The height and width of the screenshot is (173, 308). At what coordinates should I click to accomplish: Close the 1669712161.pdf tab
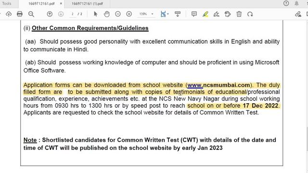61,3
